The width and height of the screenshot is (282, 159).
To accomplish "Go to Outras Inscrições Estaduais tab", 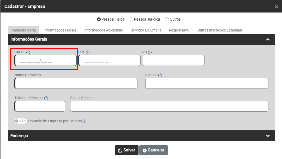I will [x=220, y=30].
